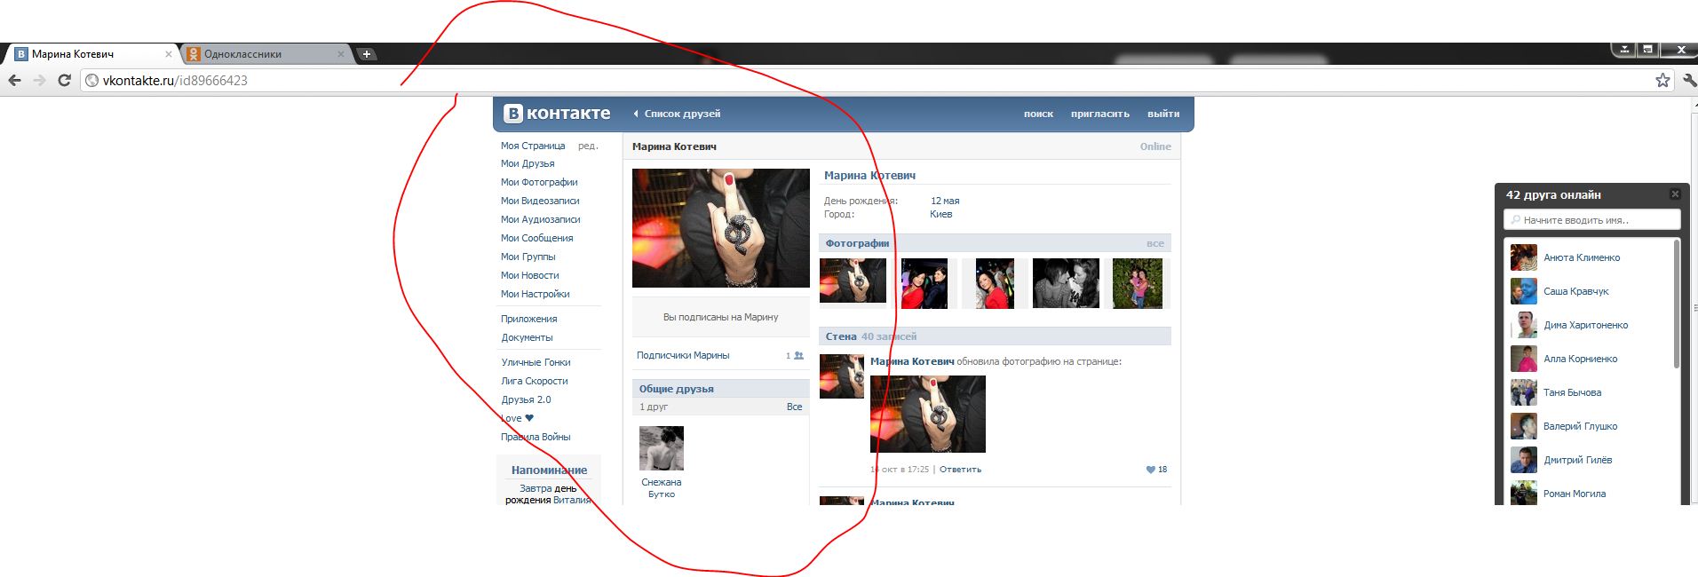Open Снежана Бутко friend avatar
Screen dimensions: 1698x577
662,448
